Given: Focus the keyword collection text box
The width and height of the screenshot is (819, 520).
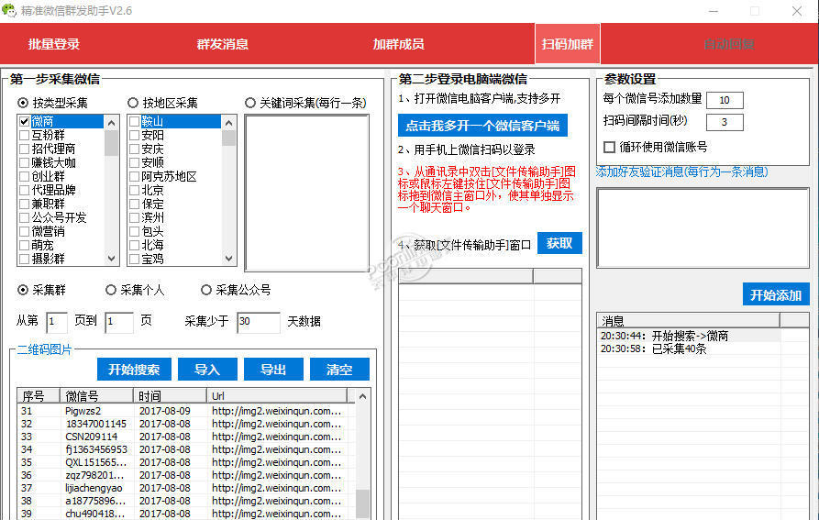Looking at the screenshot, I should 307,193.
